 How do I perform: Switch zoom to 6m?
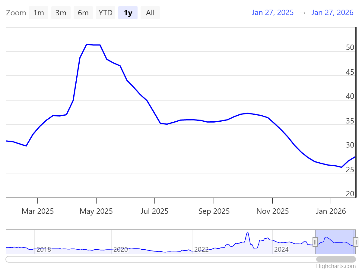pos(83,13)
